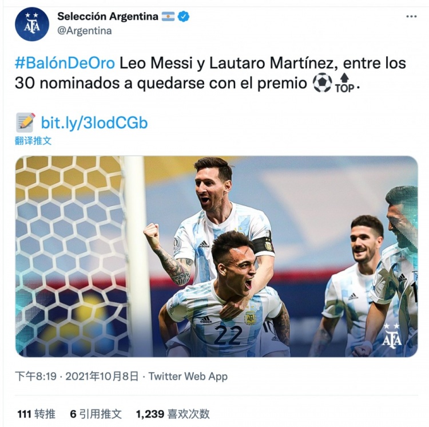Open the 下午8:19 timestamp link
429x427 pixels.
tap(35, 377)
